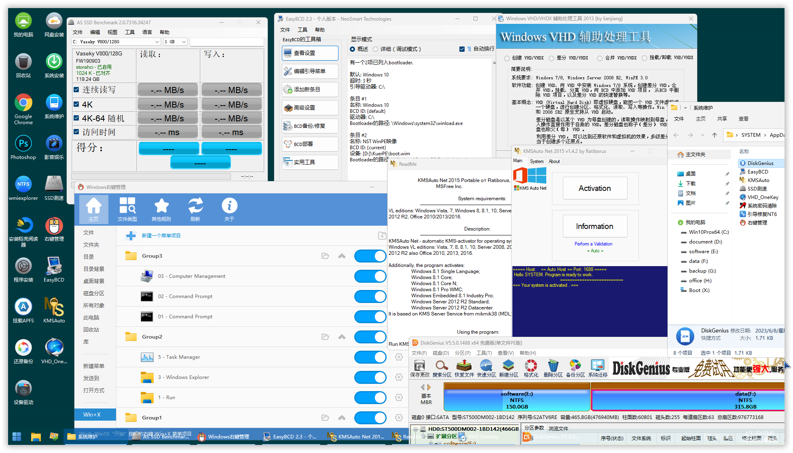Toggle the 4K-64 随机 checkbox
This screenshot has width=793, height=453.
[x=76, y=118]
